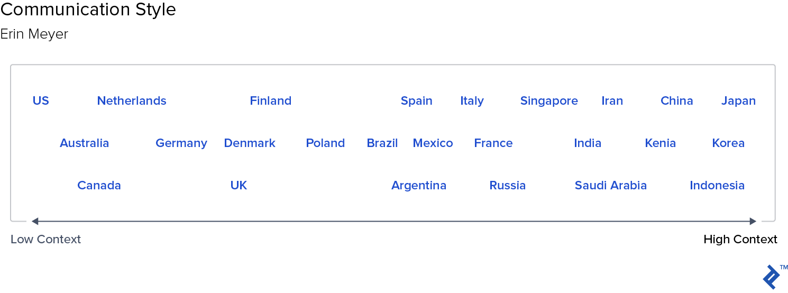Click right arrowhead of the context axis
This screenshot has width=788, height=293.
click(x=753, y=221)
